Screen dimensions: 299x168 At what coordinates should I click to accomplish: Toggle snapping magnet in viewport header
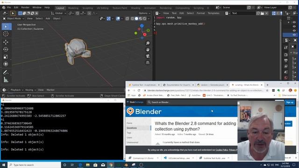click(78, 13)
